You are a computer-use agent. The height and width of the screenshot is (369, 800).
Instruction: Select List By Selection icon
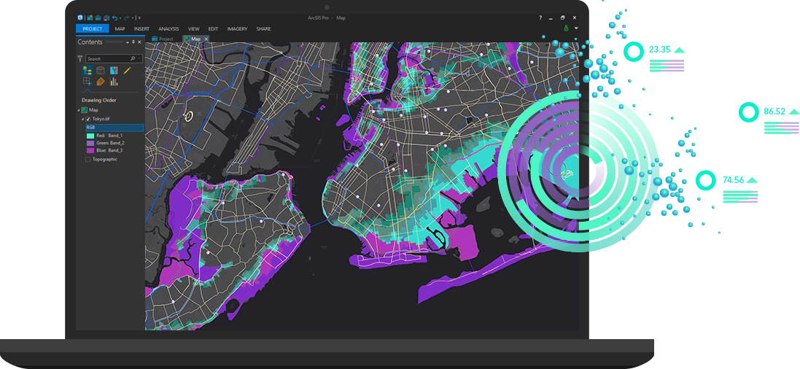point(114,71)
